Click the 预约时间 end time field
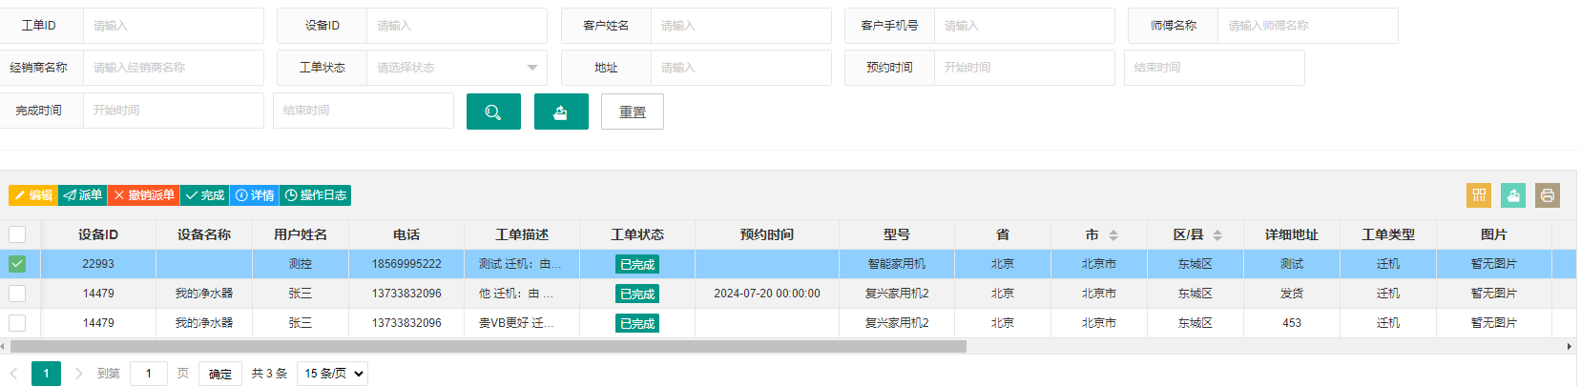1581x386 pixels. pos(1215,68)
